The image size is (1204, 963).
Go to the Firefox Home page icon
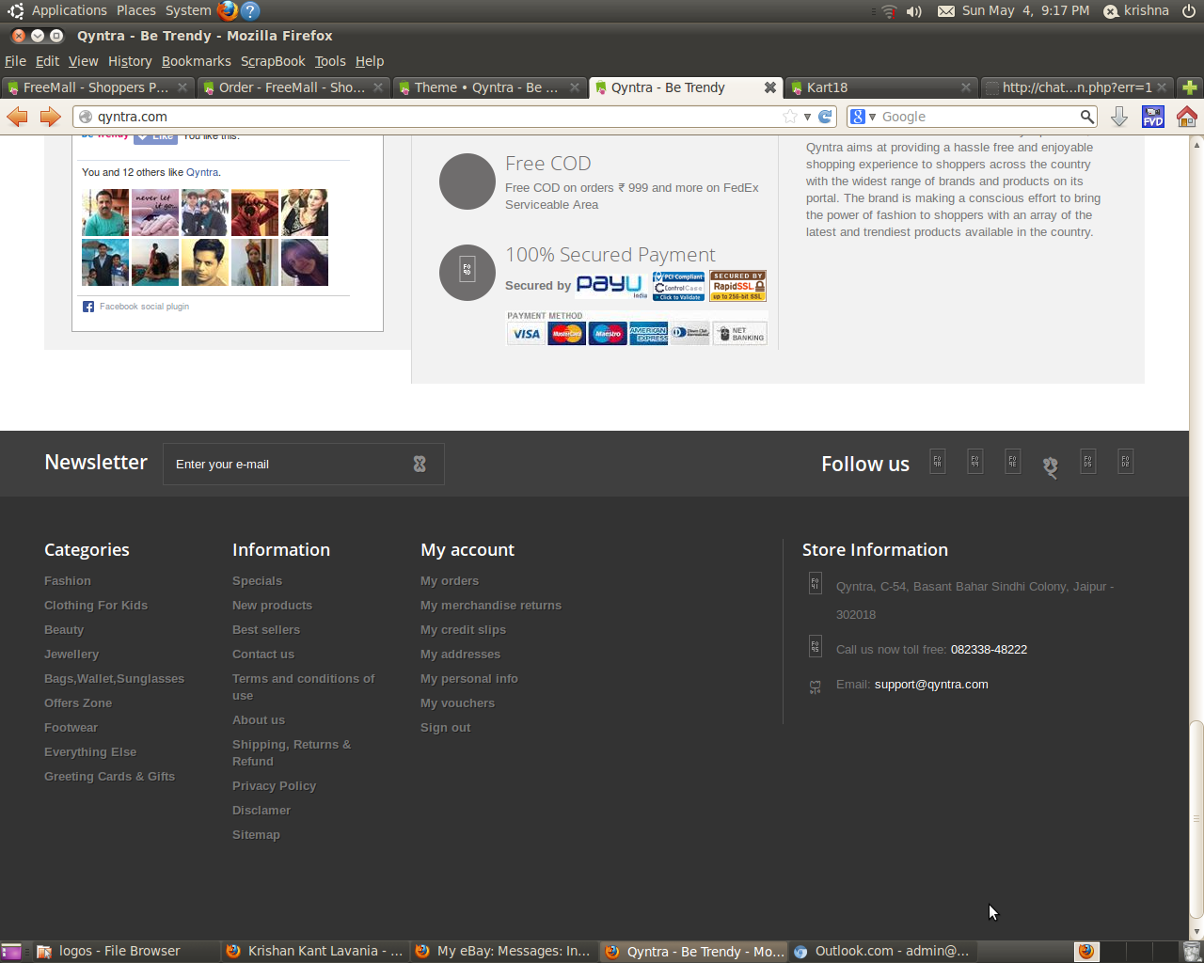[x=1187, y=117]
